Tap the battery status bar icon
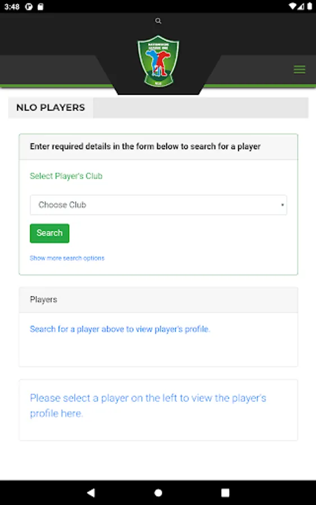316x505 pixels. (x=310, y=6)
